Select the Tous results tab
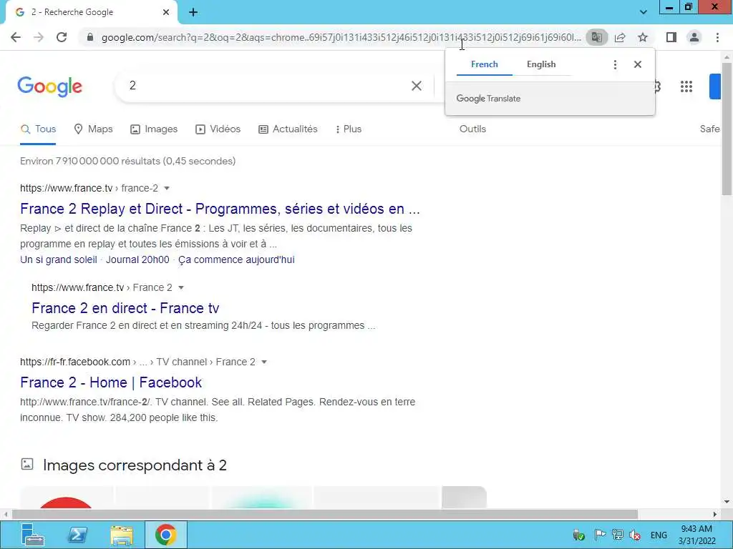The width and height of the screenshot is (733, 549). (x=39, y=129)
